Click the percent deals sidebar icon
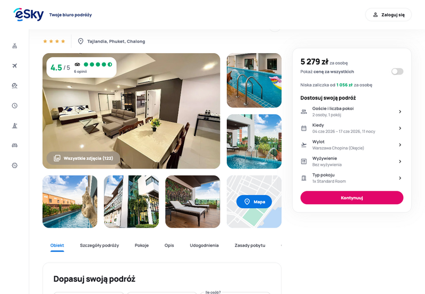425x294 pixels. (x=15, y=165)
